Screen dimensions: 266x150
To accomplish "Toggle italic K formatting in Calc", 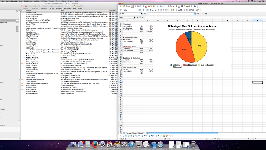I will tap(153, 10).
